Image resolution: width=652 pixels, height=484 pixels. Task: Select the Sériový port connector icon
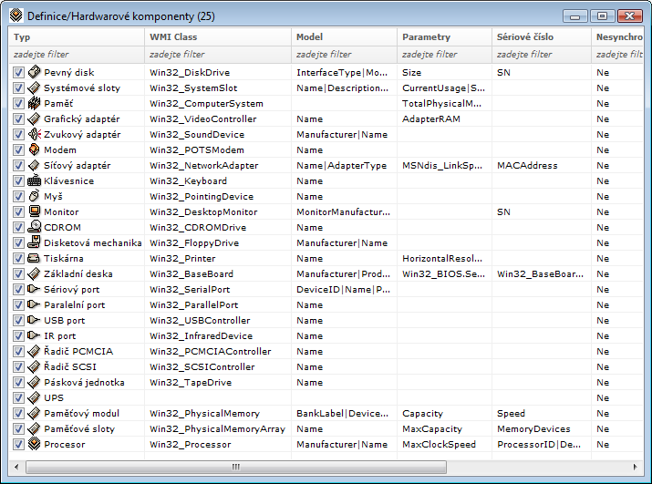click(34, 290)
